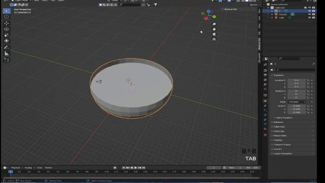The height and width of the screenshot is (183, 325).
Task: Toggle exclude checkbox on Collection row
Action: [306, 8]
